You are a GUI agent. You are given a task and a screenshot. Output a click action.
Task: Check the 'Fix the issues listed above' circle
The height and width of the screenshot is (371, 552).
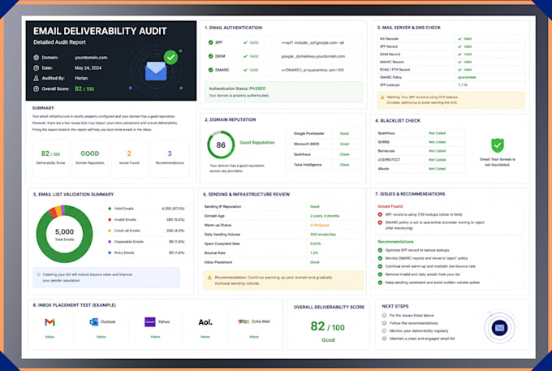(x=385, y=315)
